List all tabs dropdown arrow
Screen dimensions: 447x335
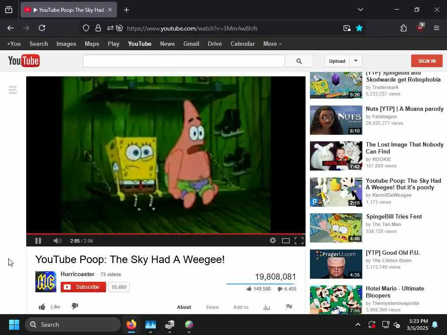click(360, 10)
